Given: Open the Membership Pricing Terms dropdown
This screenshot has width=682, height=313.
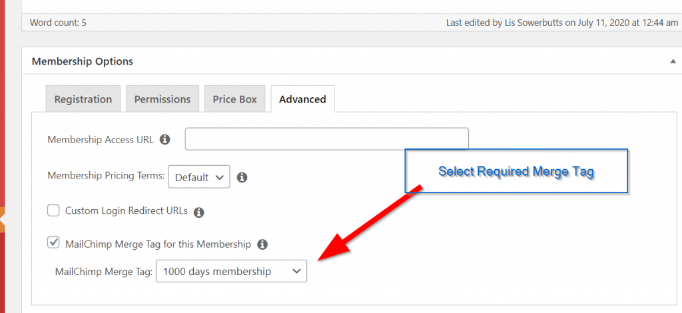Looking at the screenshot, I should click(199, 177).
